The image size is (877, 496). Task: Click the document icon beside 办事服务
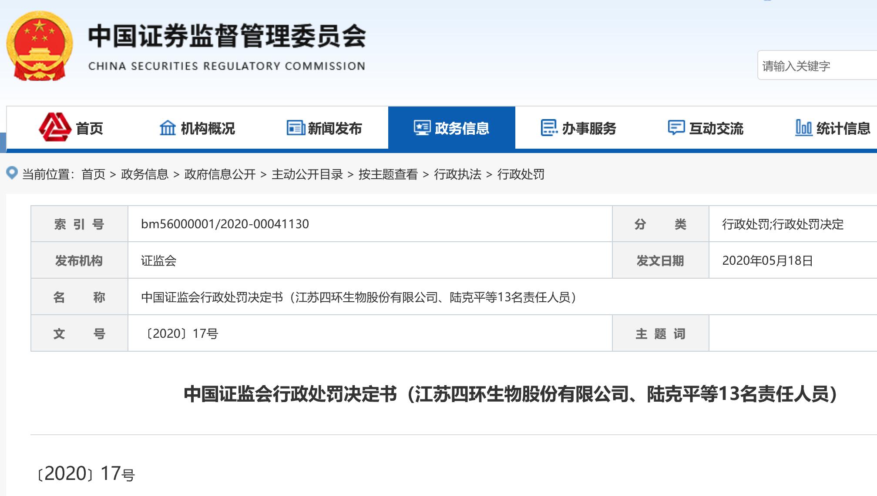click(549, 128)
